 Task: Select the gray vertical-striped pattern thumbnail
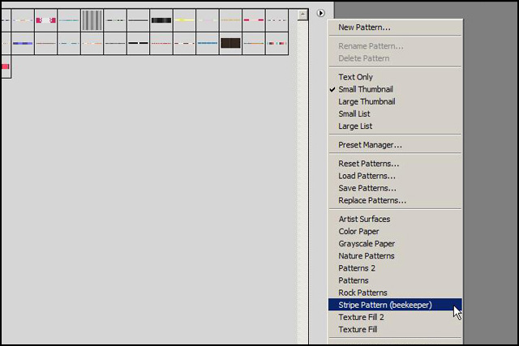point(92,19)
